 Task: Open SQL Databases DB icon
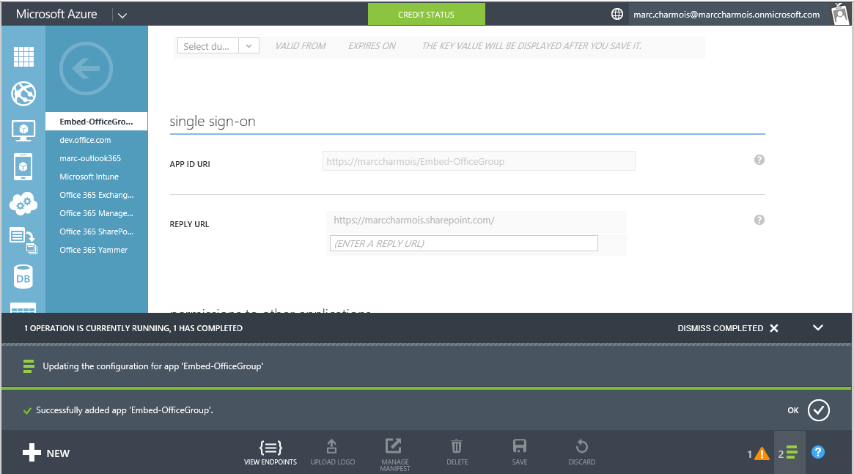(23, 278)
